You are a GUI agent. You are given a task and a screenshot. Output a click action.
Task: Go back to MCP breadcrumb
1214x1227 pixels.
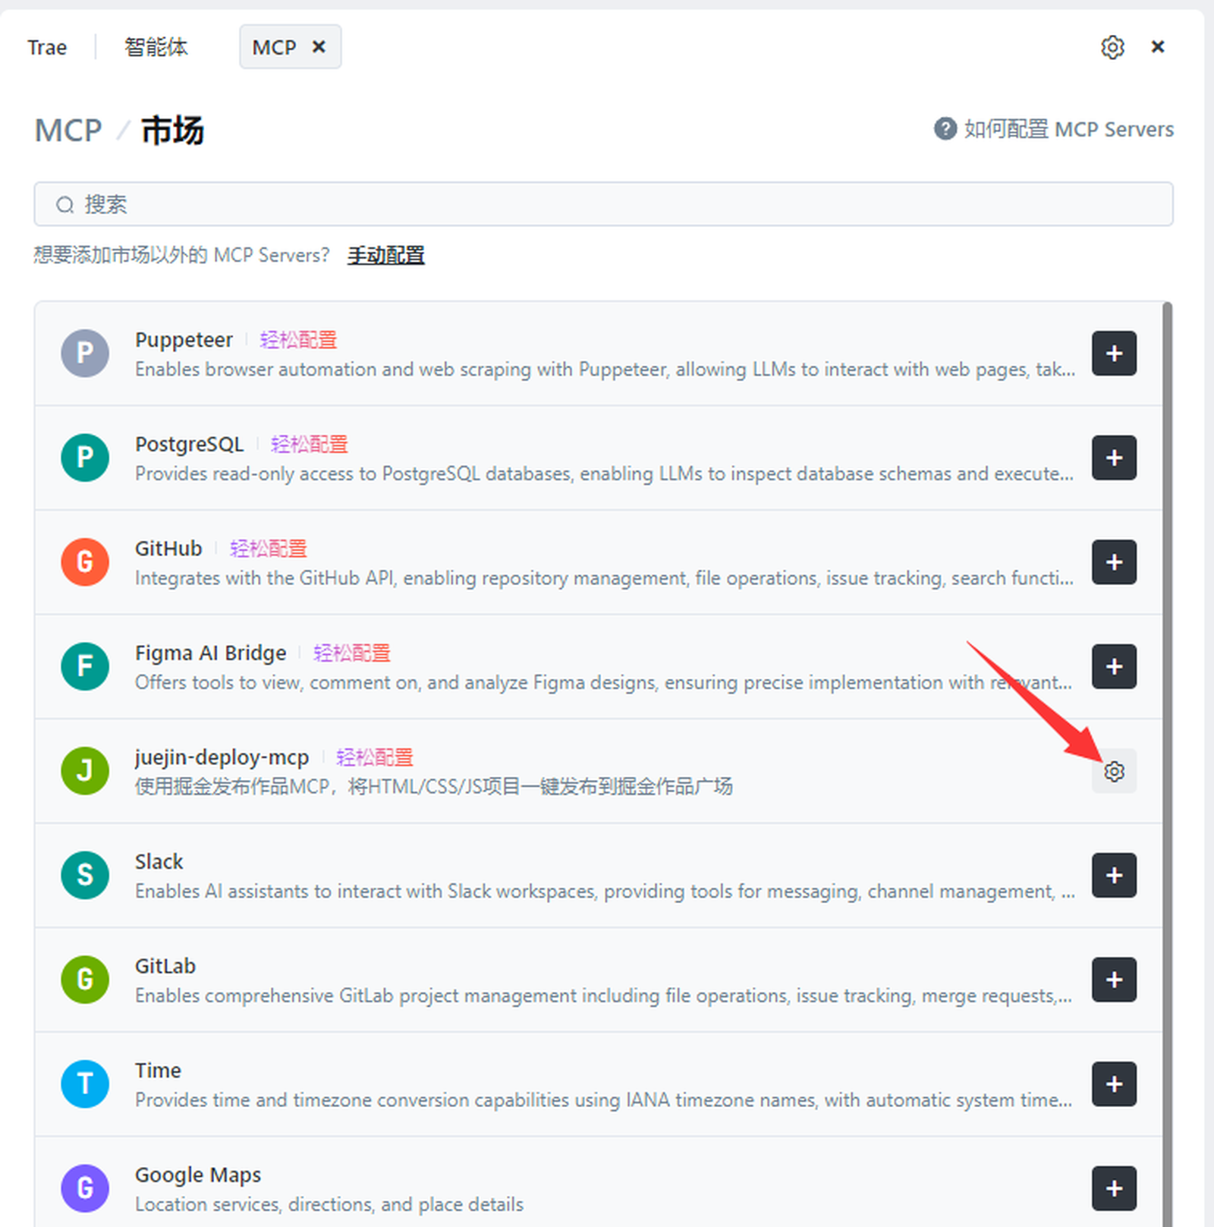[x=68, y=131]
